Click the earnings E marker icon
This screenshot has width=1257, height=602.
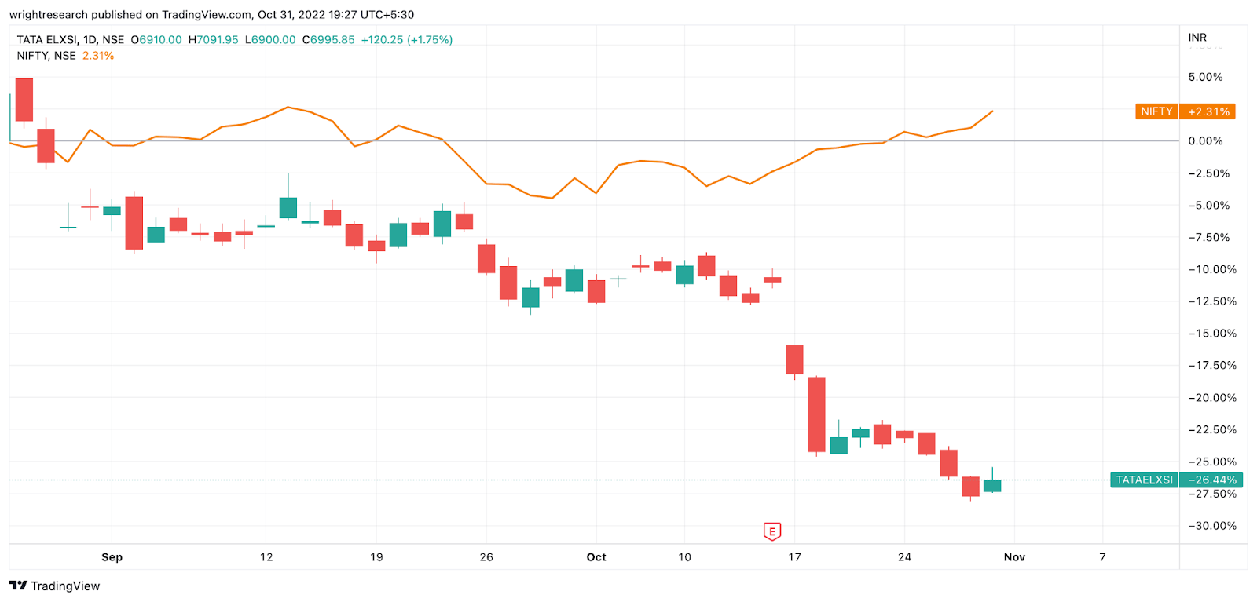click(x=772, y=531)
